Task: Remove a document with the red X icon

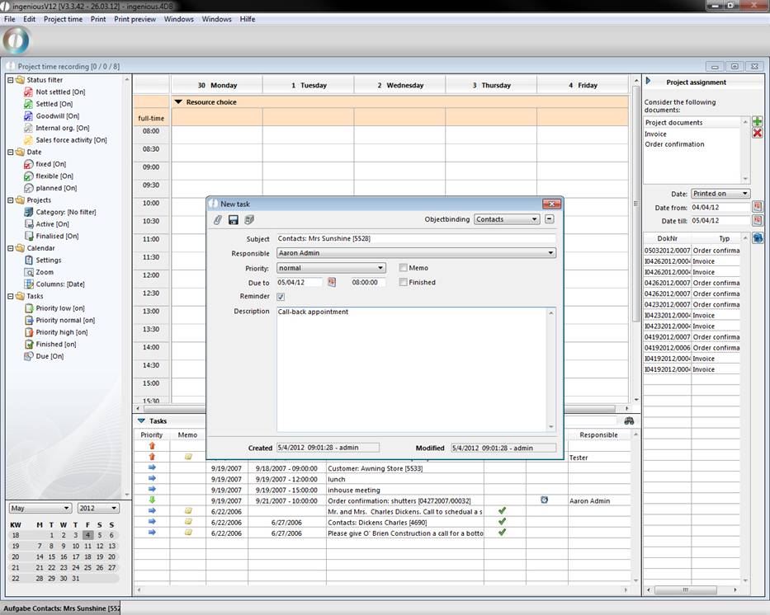Action: click(757, 133)
